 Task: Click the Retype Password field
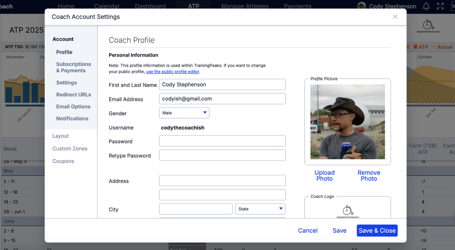tap(222, 155)
